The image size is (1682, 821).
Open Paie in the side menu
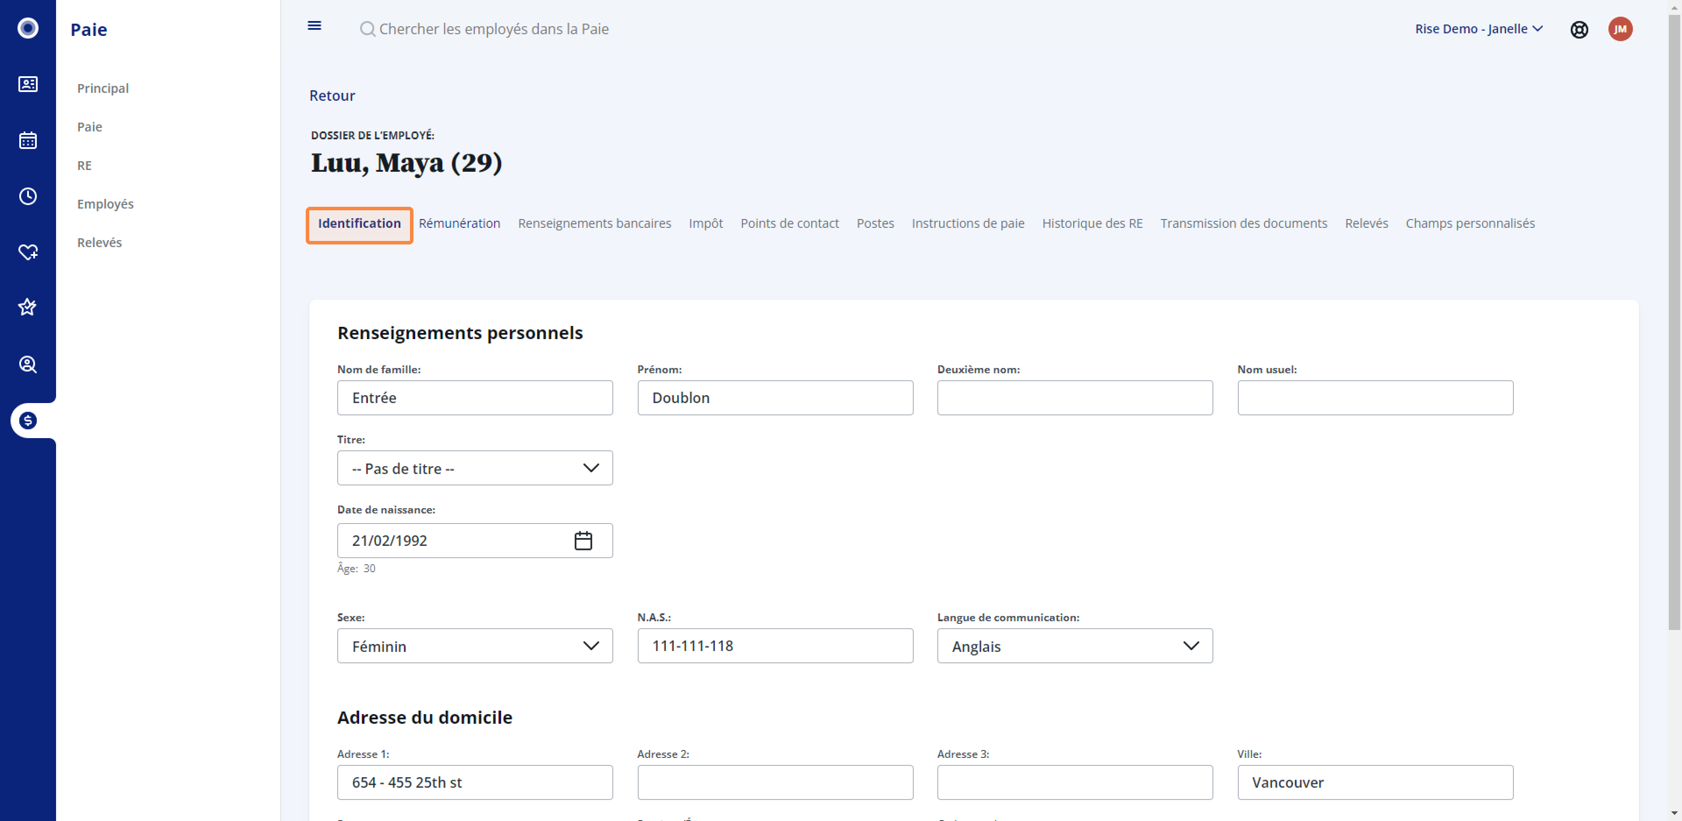[89, 127]
